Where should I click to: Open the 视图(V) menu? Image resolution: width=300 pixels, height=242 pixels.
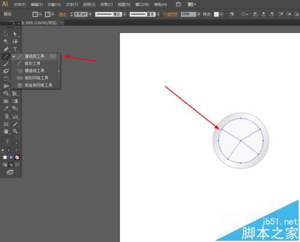click(124, 4)
